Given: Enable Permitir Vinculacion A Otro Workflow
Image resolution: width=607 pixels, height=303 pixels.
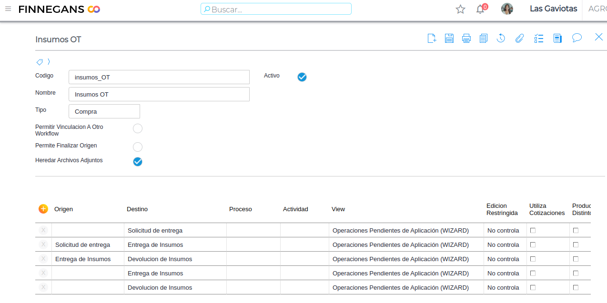Looking at the screenshot, I should coord(138,128).
